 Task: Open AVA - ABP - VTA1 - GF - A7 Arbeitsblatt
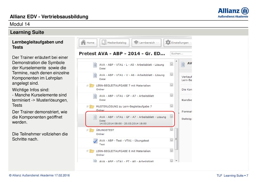(126, 96)
